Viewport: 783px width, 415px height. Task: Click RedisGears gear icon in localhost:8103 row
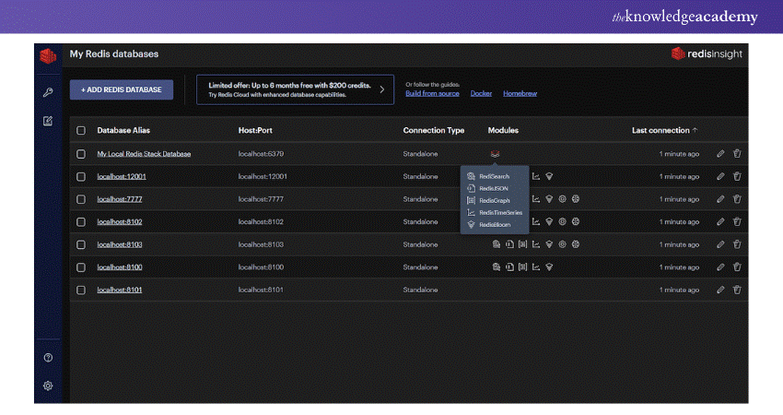pyautogui.click(x=562, y=244)
